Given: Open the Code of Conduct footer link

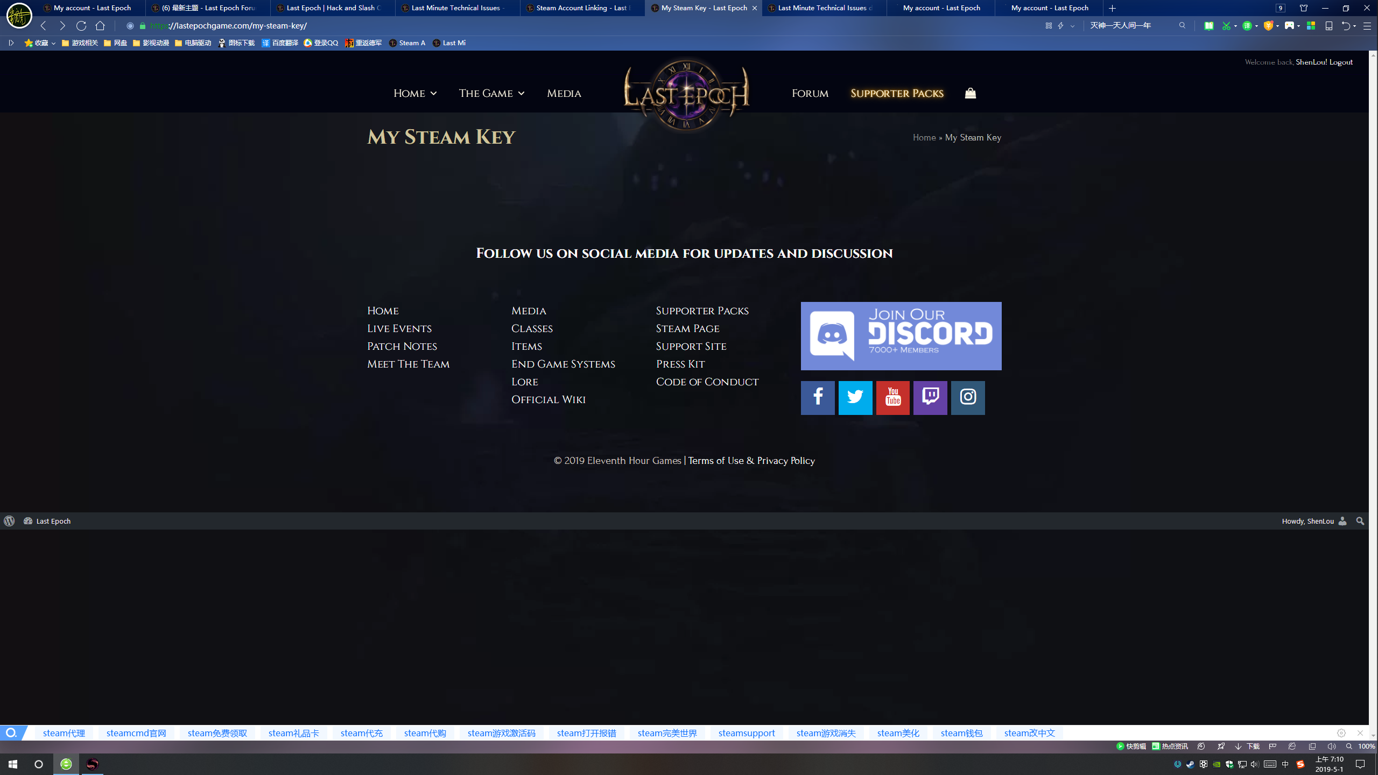Looking at the screenshot, I should [x=707, y=382].
